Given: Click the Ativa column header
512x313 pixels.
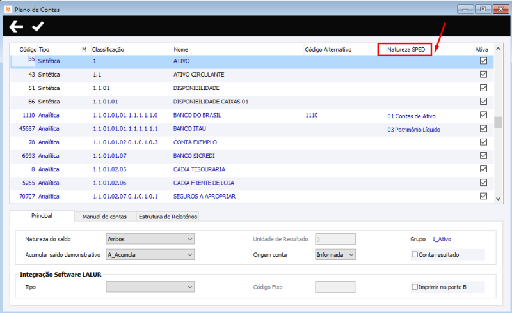Looking at the screenshot, I should (482, 50).
